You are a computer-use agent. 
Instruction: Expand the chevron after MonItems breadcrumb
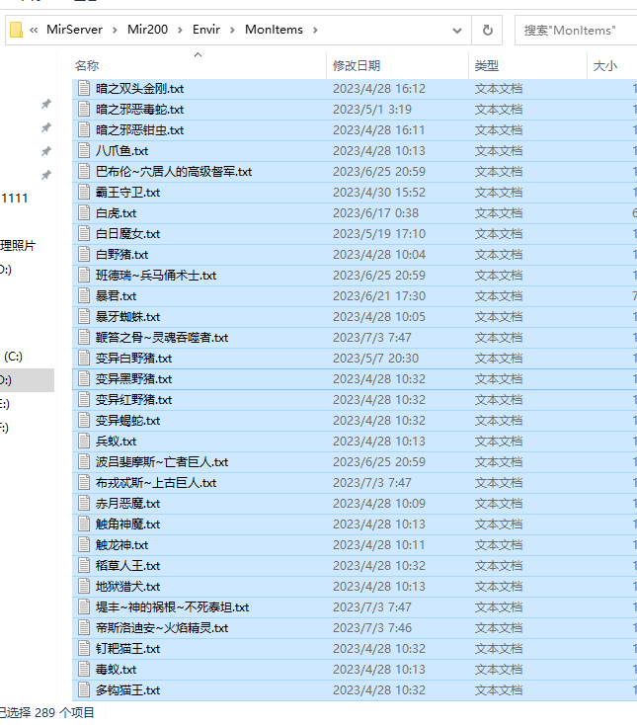click(315, 30)
